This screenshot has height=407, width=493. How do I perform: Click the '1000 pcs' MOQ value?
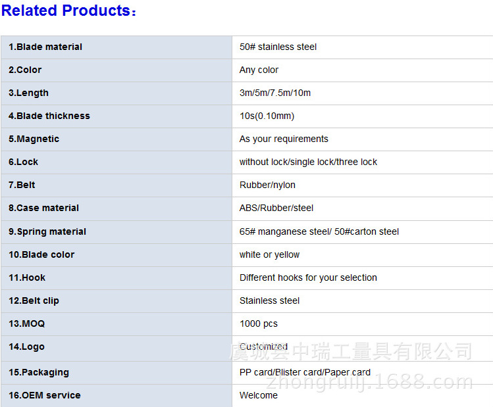tap(259, 323)
